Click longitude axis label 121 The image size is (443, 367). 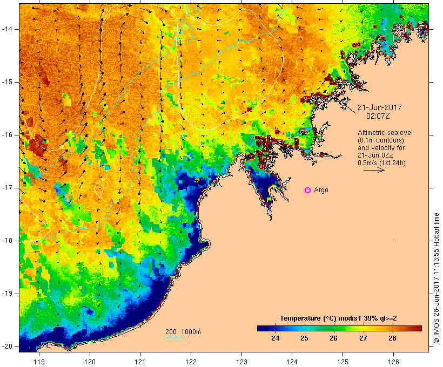pyautogui.click(x=140, y=362)
